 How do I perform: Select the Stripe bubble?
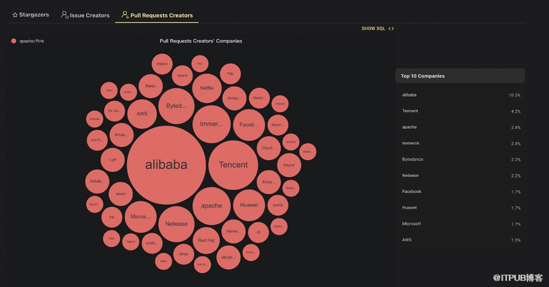183,254
